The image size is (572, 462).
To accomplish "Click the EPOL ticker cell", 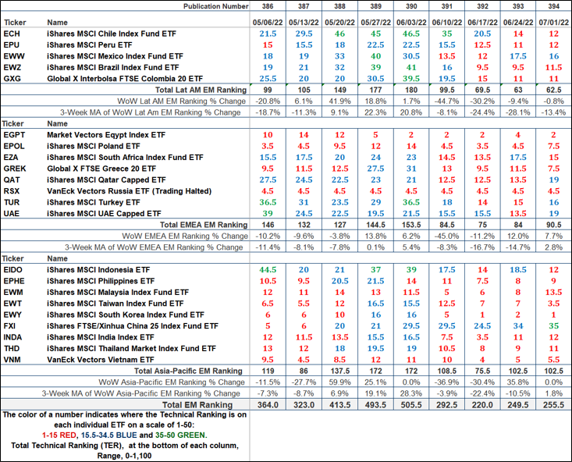I will [x=14, y=147].
